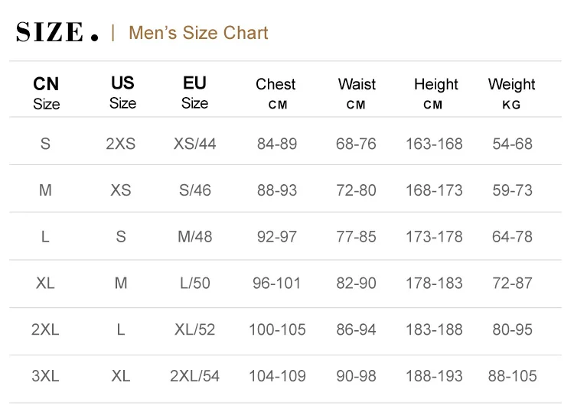The height and width of the screenshot is (415, 574).
Task: Click the Weight KG column header
Action: 511,92
